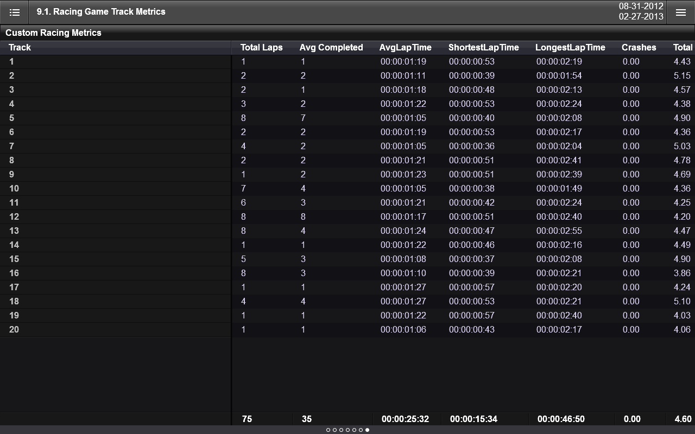Select the sixth page indicator dot
The height and width of the screenshot is (434, 695).
tap(361, 430)
